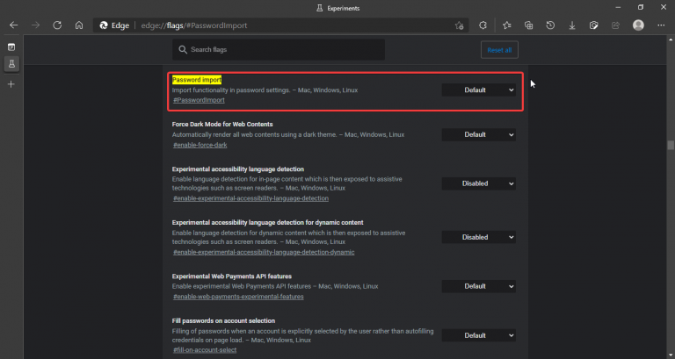Click the Force Dark Mode for Web Contents title

tap(222, 125)
